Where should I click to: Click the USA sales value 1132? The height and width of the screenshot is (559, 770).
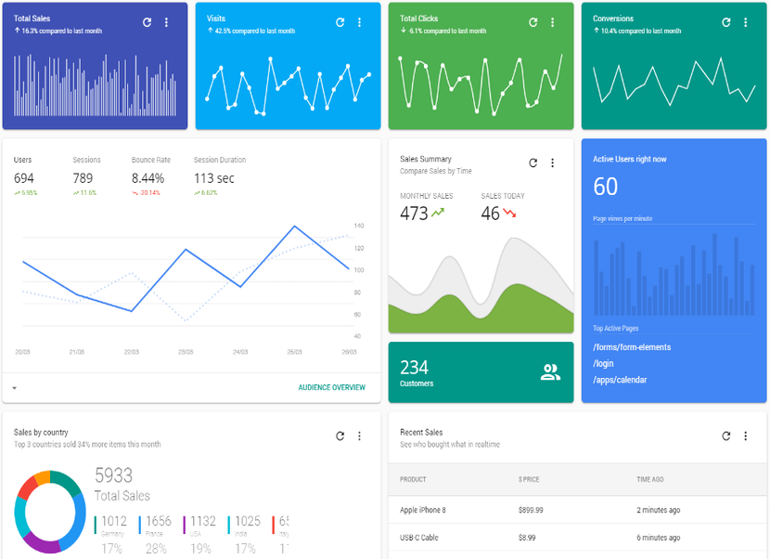[x=203, y=521]
